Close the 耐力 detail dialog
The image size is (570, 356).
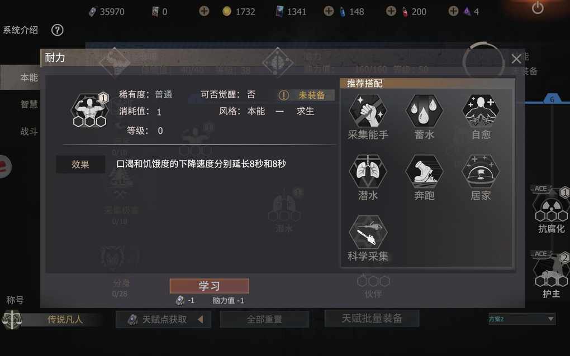(x=516, y=59)
